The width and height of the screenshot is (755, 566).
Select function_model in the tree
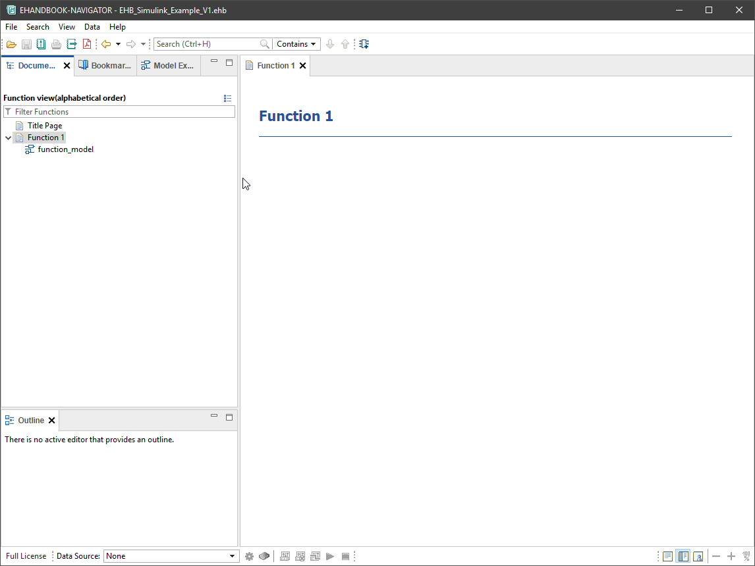(65, 149)
